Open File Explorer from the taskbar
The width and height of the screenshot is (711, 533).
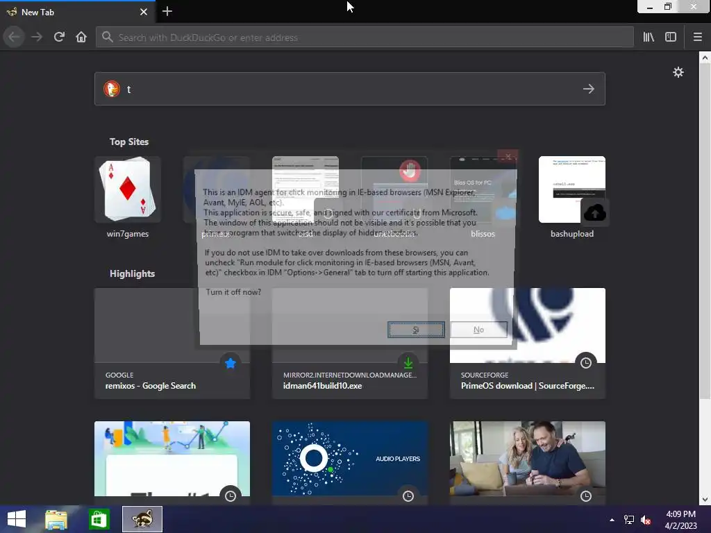click(56, 519)
